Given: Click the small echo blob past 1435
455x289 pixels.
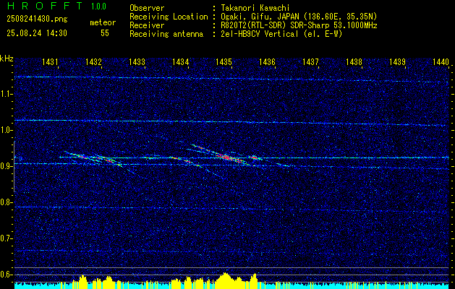Looking at the screenshot, I should 255,158.
